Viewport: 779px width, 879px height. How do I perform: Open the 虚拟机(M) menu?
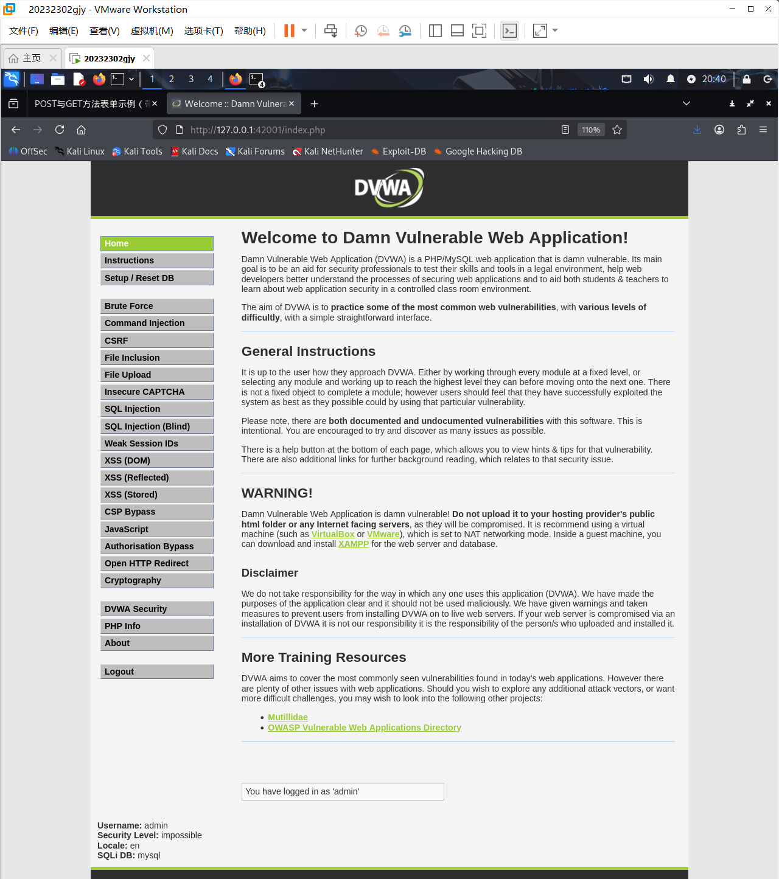(x=152, y=31)
